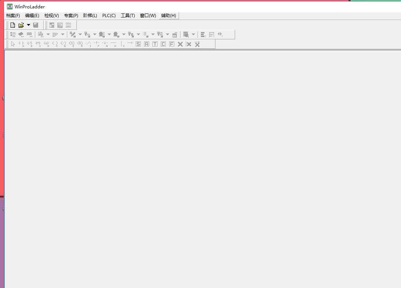Click the delete horizontal line X icon
Image resolution: width=401 pixels, height=288 pixels.
click(x=197, y=44)
